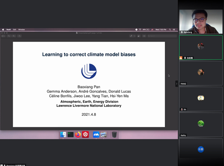Select the muted lfh participant tile

[201, 99]
